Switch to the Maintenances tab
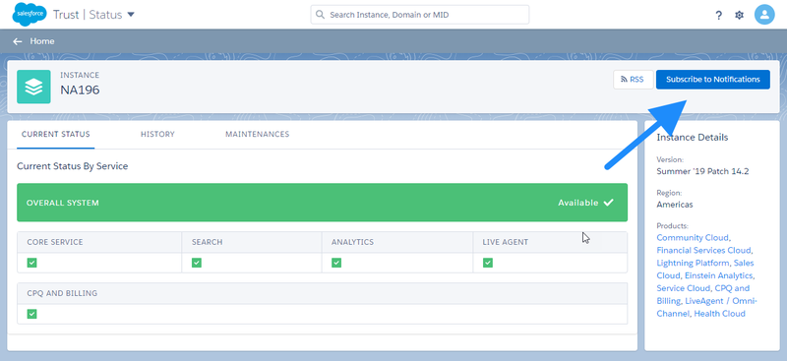 [257, 134]
